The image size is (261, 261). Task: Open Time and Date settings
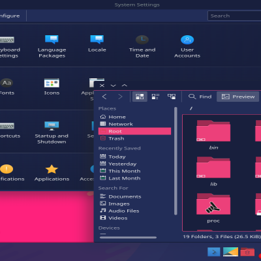pyautogui.click(x=142, y=46)
